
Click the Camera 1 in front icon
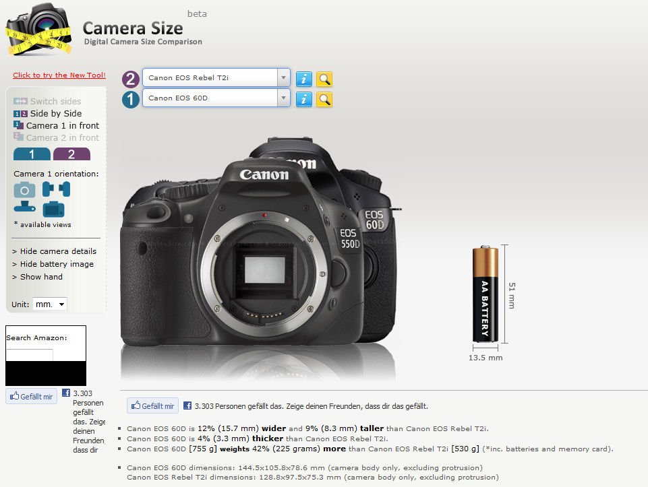(x=18, y=125)
